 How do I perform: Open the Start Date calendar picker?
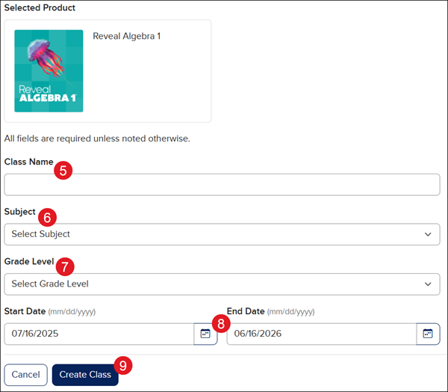click(205, 334)
